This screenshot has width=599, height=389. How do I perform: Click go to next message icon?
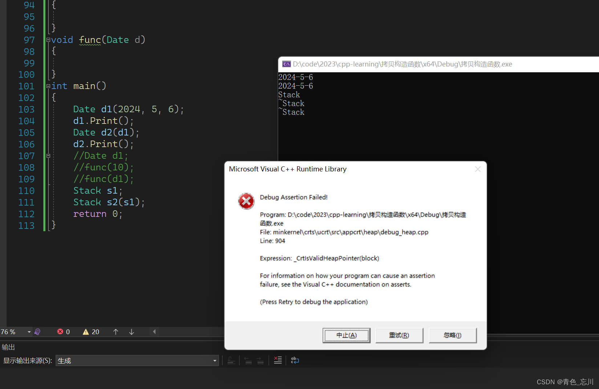point(260,361)
